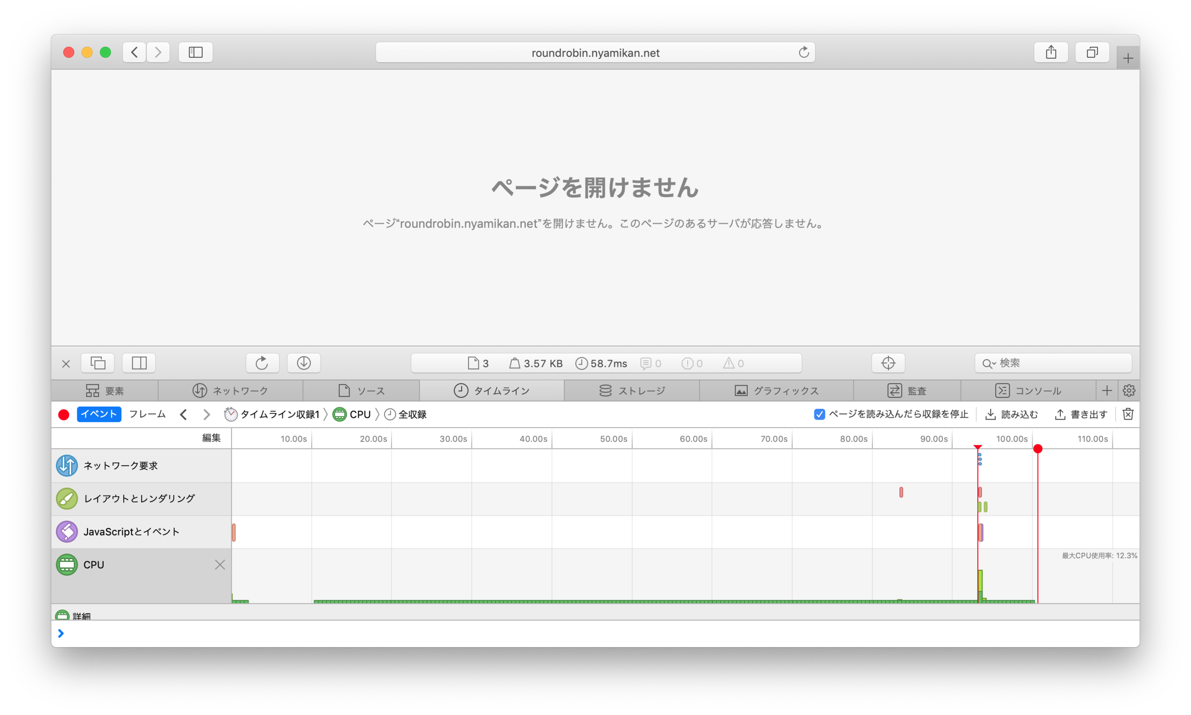Image resolution: width=1191 pixels, height=715 pixels.
Task: Reload page from address bar icon
Action: (x=803, y=52)
